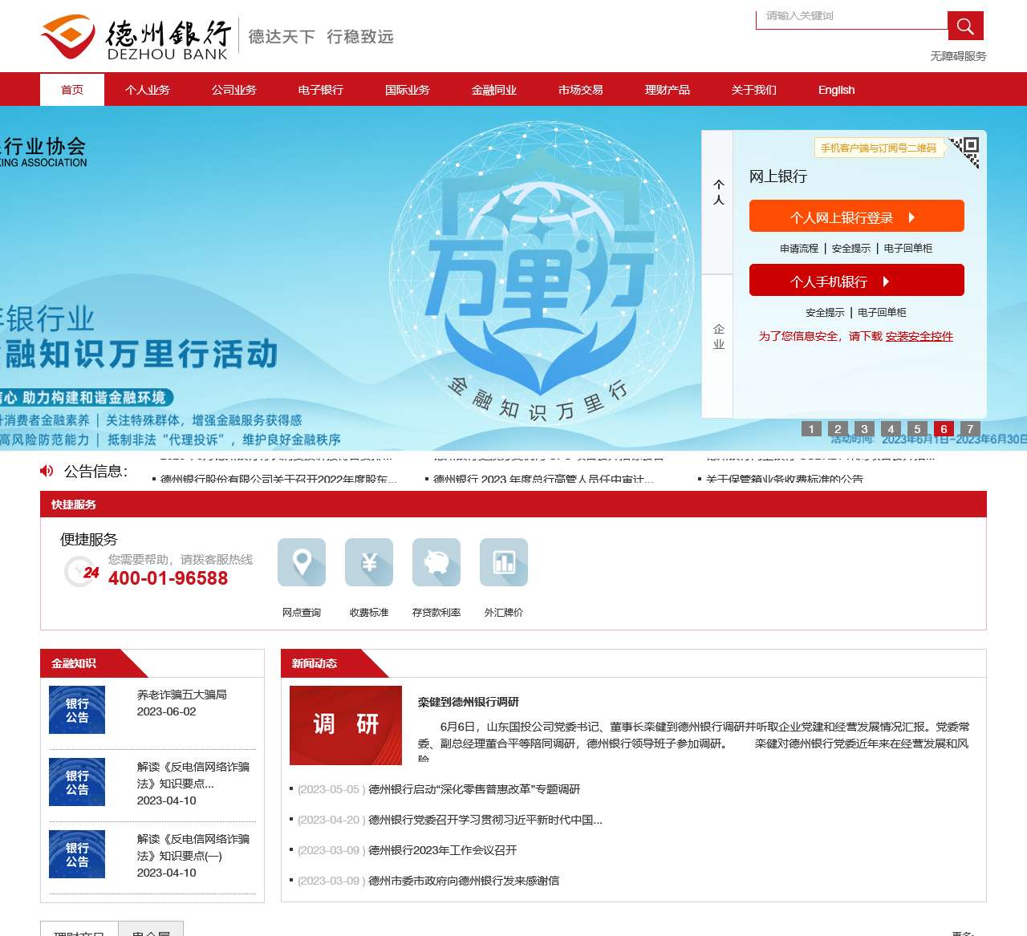The image size is (1027, 936).
Task: Open the 金融同业 menu
Action: tap(494, 89)
